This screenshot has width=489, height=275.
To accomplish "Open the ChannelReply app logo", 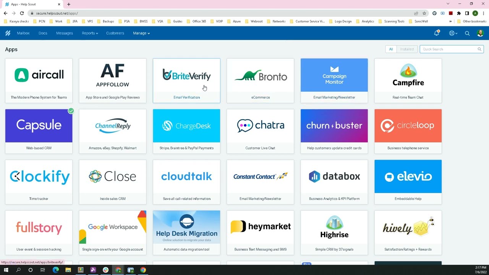I will tap(113, 126).
